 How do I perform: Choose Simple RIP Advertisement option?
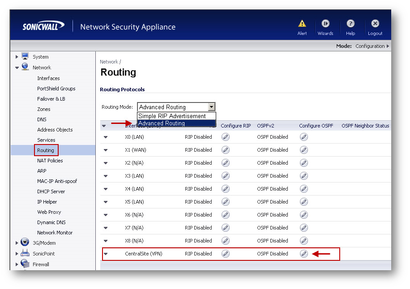(172, 116)
